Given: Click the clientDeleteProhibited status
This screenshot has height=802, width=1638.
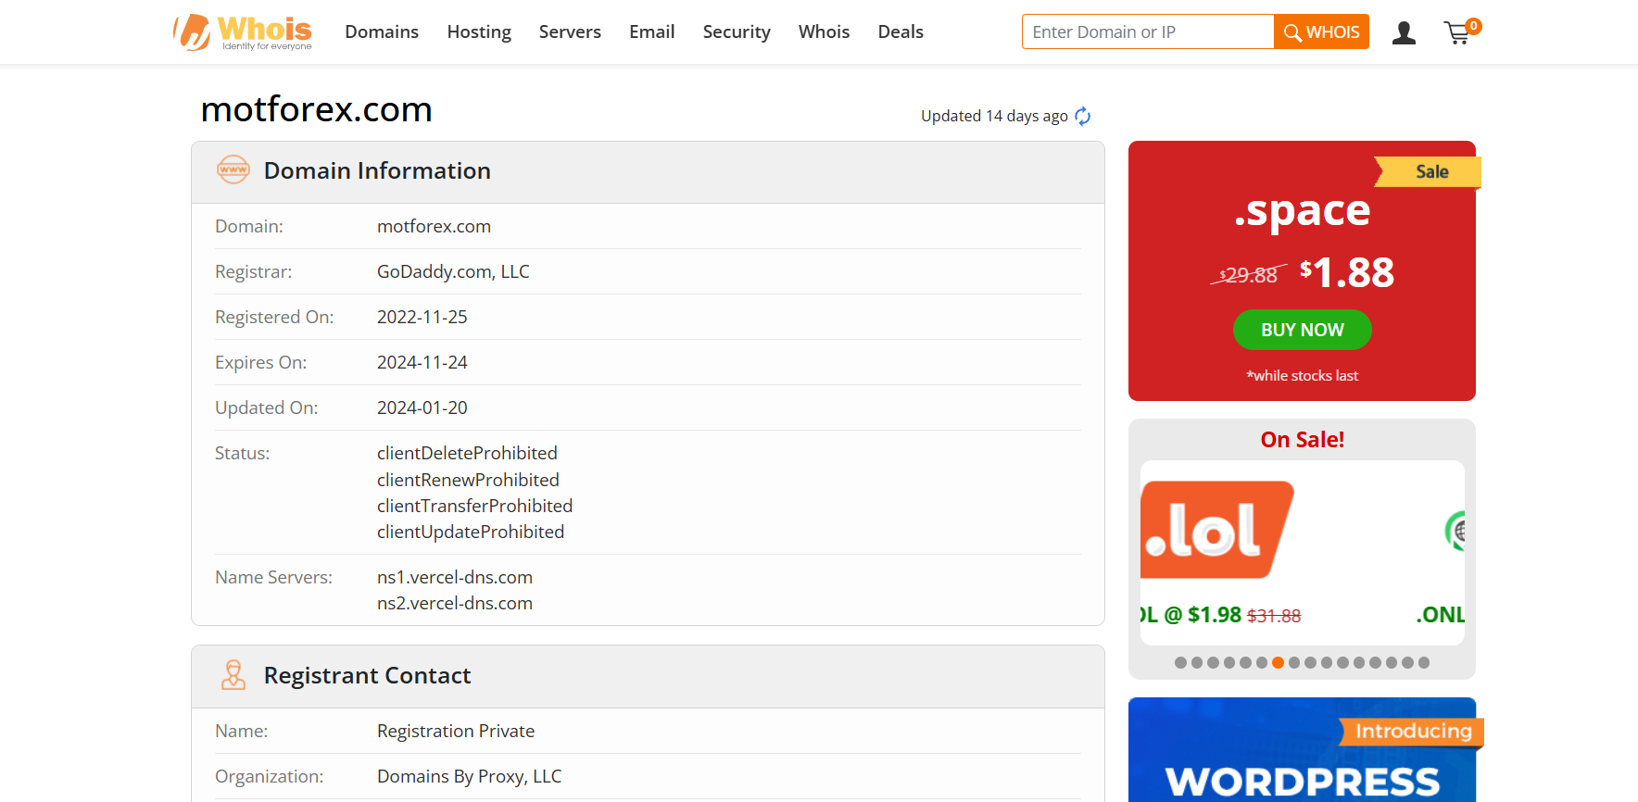Looking at the screenshot, I should click(x=467, y=453).
